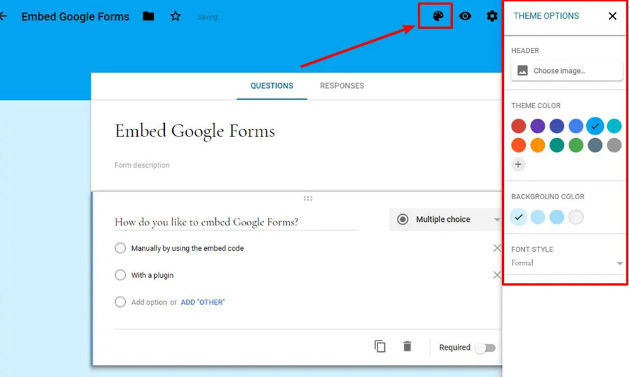Image resolution: width=629 pixels, height=377 pixels.
Task: Pick the red theme color swatch
Action: click(x=518, y=126)
